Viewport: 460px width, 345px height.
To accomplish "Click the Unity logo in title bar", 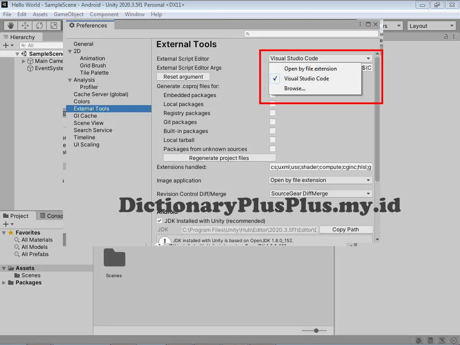I will tap(4, 4).
